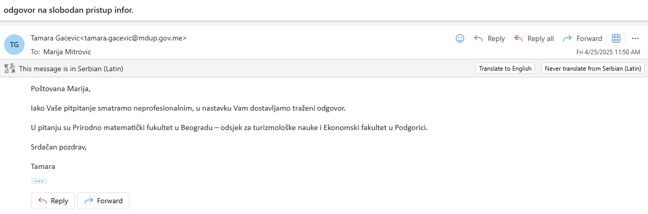Click the translator icon in the language bar
The image size is (648, 214).
(x=9, y=68)
